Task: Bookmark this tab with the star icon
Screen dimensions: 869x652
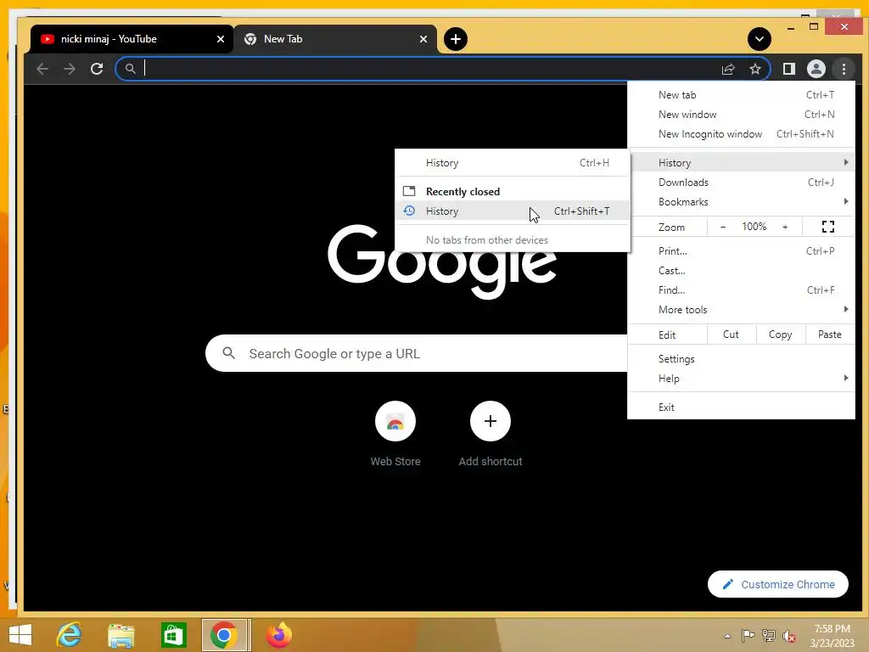Action: (x=754, y=69)
